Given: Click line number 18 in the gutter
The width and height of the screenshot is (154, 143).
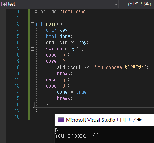Looking at the screenshot, I should [17, 117].
